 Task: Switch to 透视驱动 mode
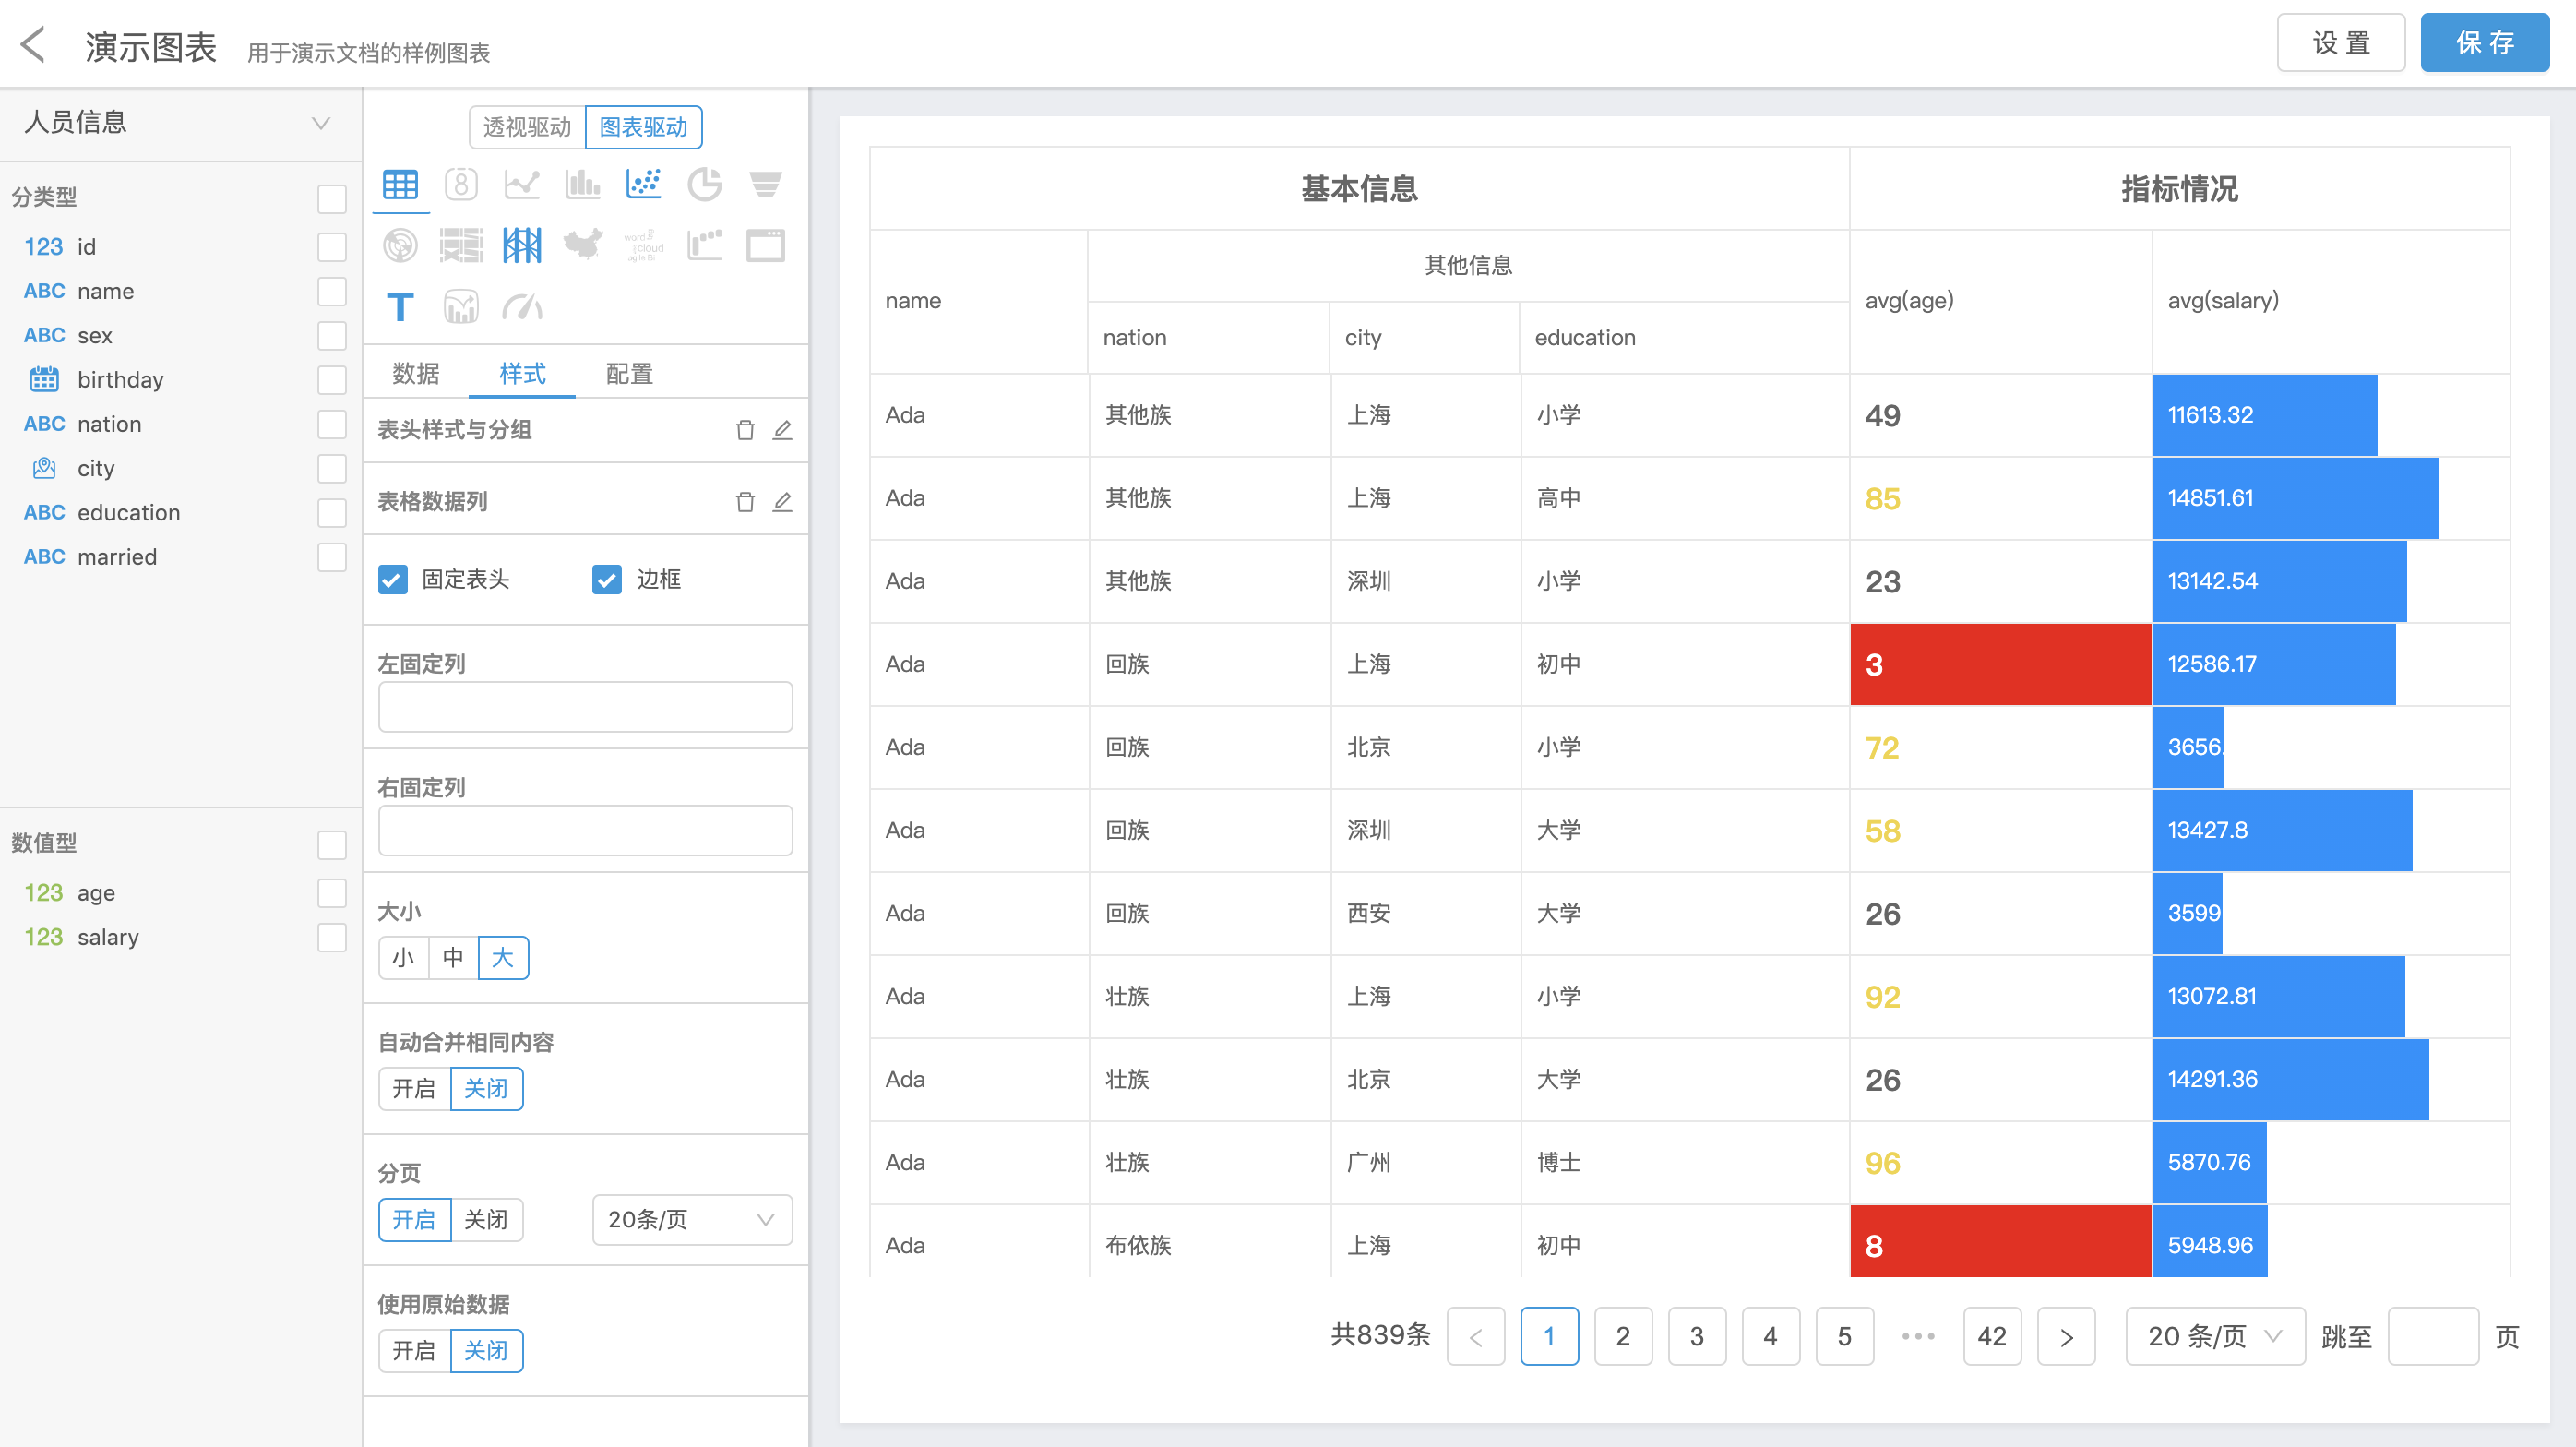coord(527,127)
